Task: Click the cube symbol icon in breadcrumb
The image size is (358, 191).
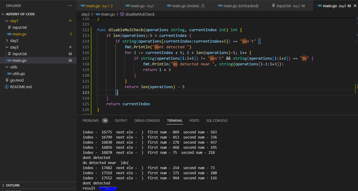Action: coord(122,14)
